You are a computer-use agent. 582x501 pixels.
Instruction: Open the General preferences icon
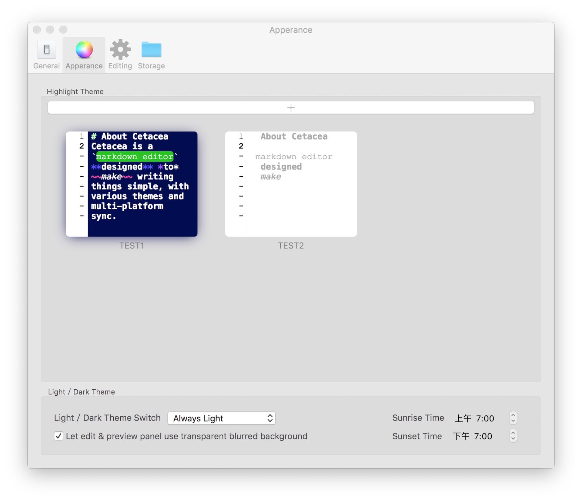point(46,49)
